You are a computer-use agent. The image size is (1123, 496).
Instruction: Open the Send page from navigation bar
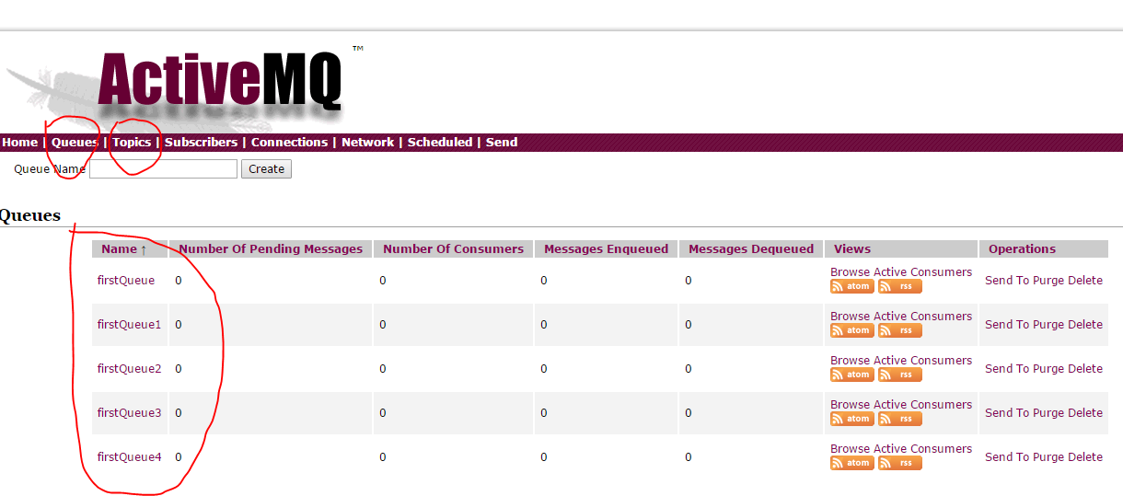(x=502, y=143)
